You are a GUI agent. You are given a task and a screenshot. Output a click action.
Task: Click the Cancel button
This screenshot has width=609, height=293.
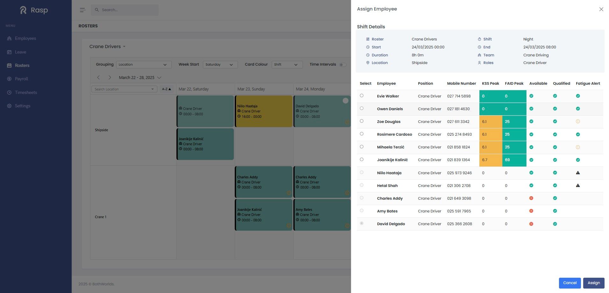(x=570, y=283)
